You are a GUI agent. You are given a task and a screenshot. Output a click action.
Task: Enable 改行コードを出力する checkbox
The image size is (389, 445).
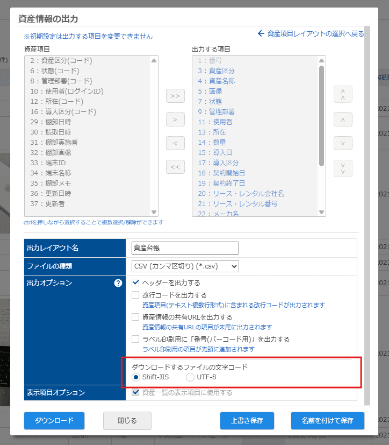pyautogui.click(x=135, y=295)
